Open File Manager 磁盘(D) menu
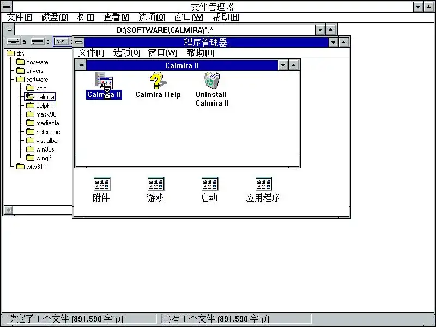This screenshot has height=327, width=436. (x=55, y=17)
